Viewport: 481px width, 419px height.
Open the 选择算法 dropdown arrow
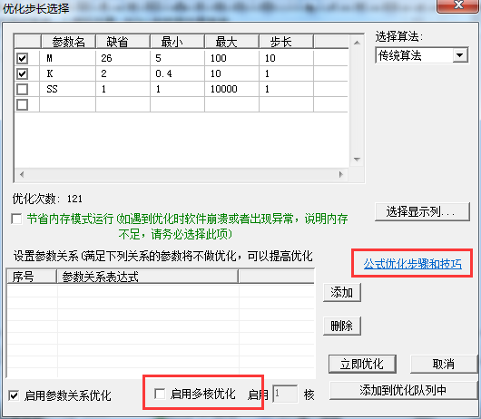tap(459, 55)
